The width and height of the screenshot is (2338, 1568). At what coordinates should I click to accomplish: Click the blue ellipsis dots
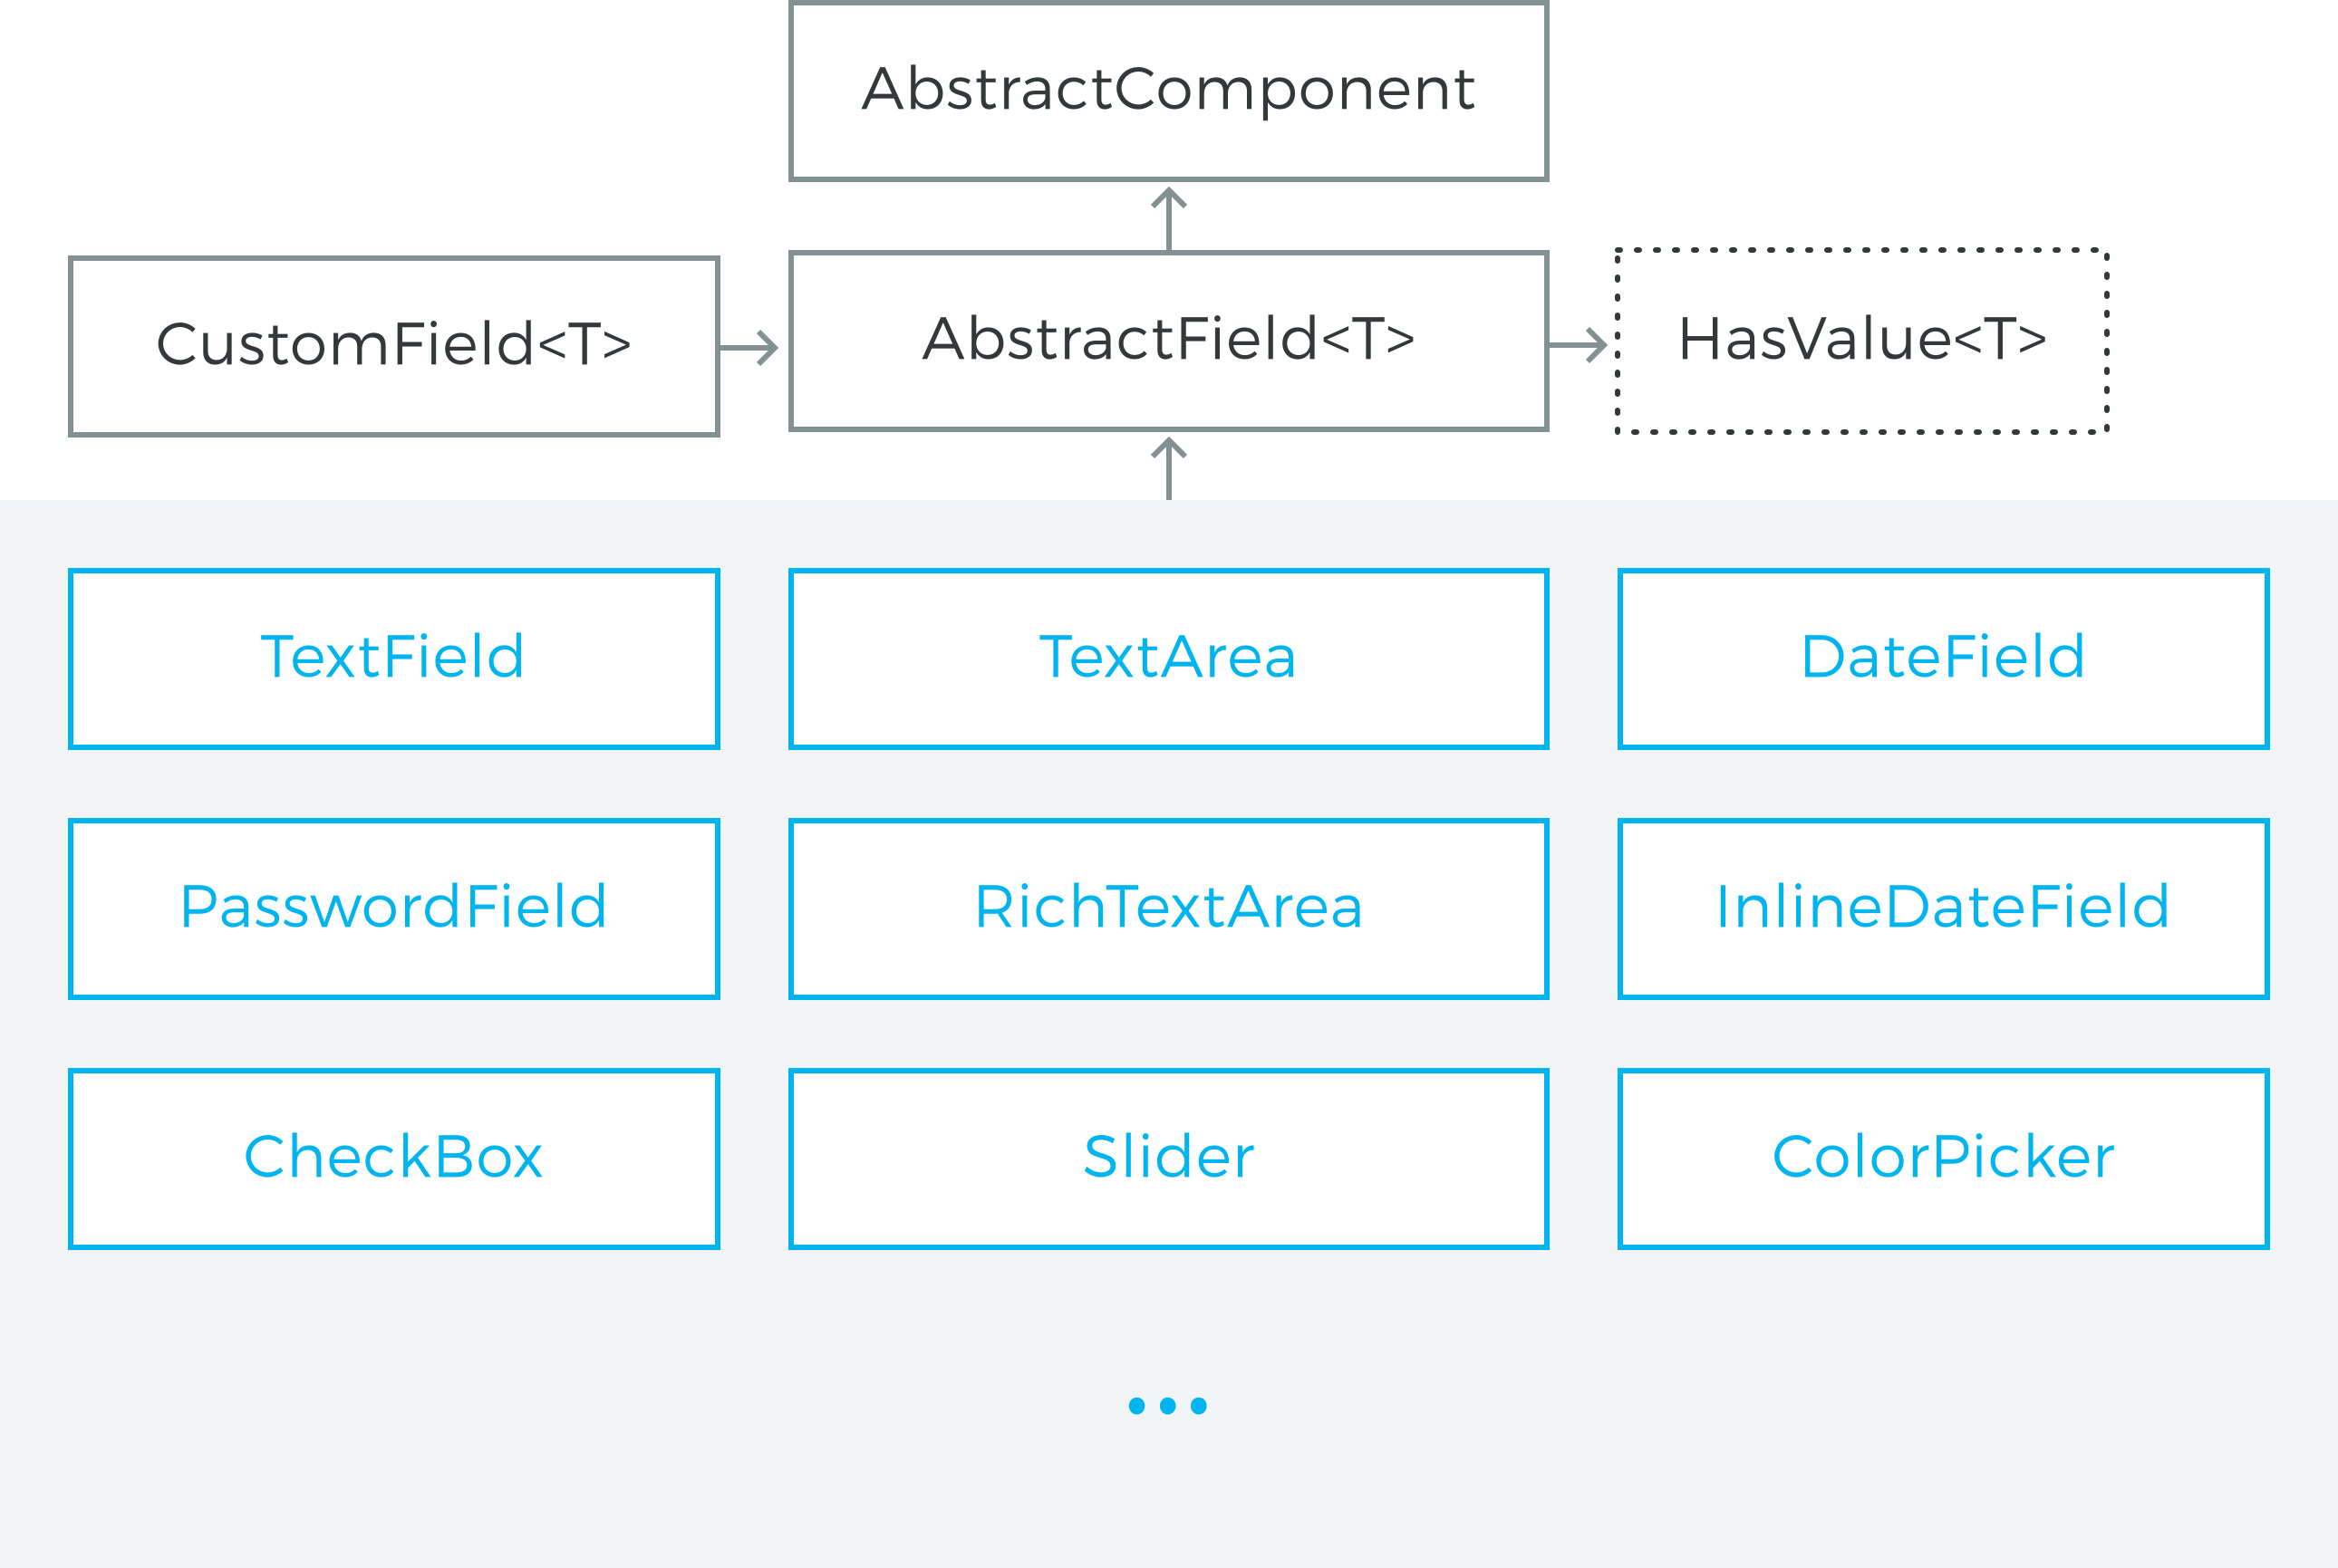pos(1167,1406)
